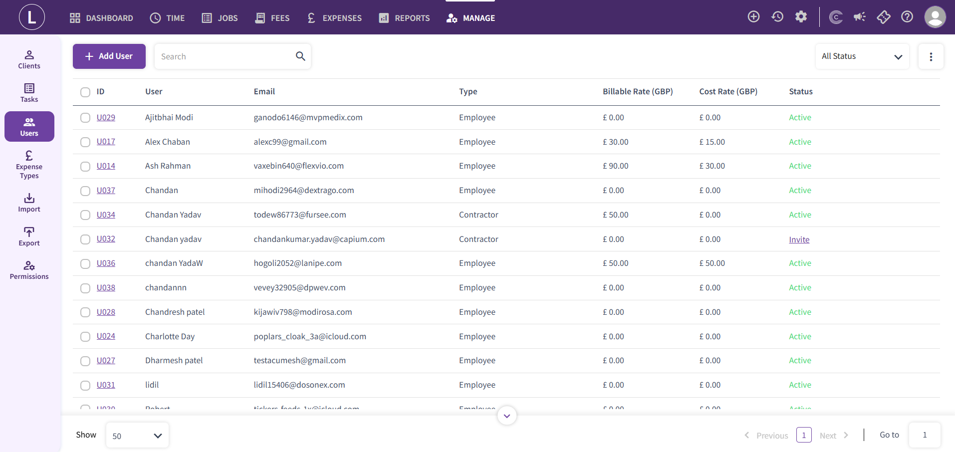The image size is (955, 452).
Task: Tick the checkbox for user U032
Action: [85, 239]
